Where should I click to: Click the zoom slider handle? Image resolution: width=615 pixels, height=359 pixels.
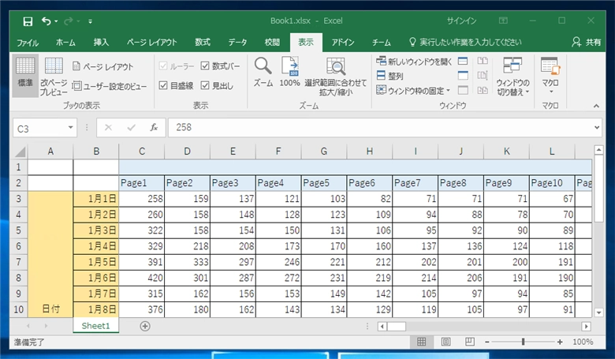click(523, 342)
